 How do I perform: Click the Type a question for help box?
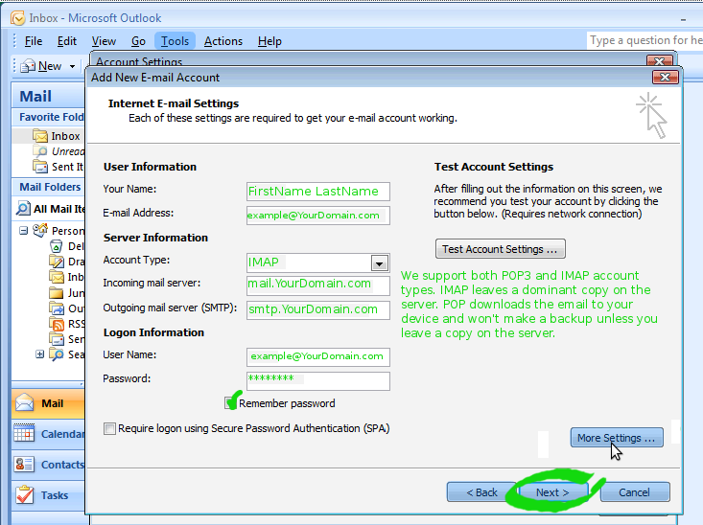point(644,40)
